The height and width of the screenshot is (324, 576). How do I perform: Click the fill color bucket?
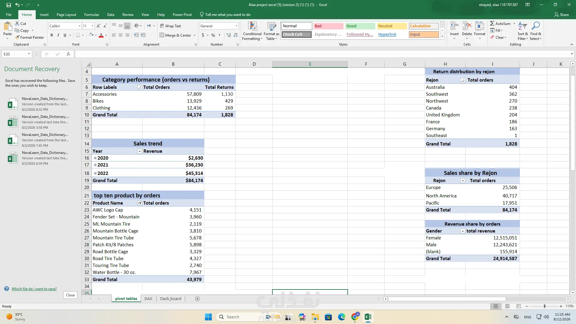point(91,35)
